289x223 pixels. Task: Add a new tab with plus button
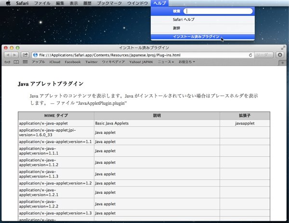[283, 63]
